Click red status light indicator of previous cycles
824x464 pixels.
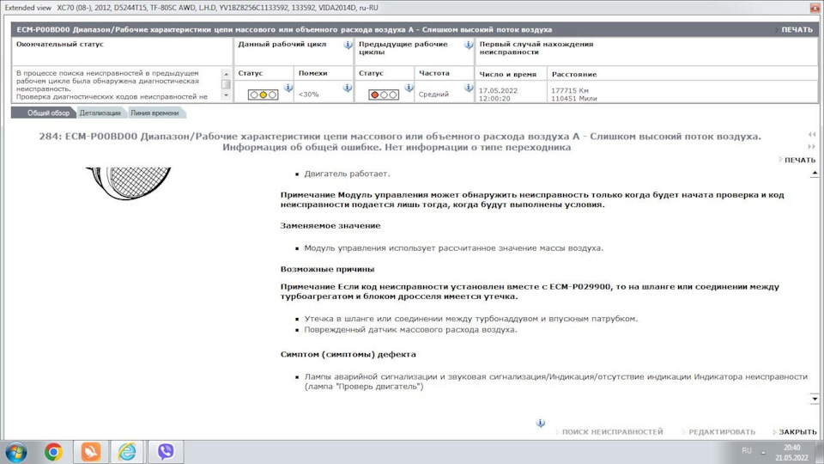point(384,95)
